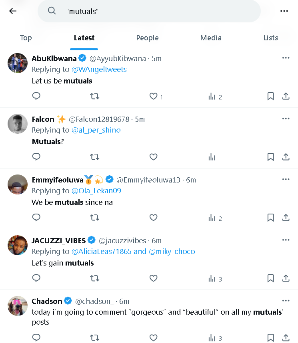Open the share menu on Falcon's tweet

(x=286, y=157)
